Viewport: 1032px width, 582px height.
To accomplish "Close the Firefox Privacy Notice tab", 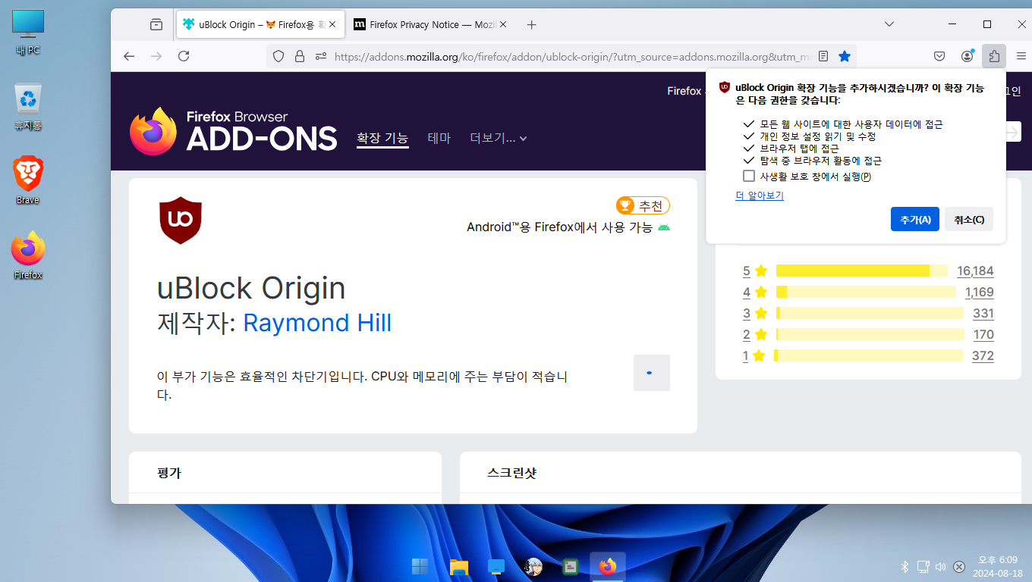I will click(x=503, y=24).
